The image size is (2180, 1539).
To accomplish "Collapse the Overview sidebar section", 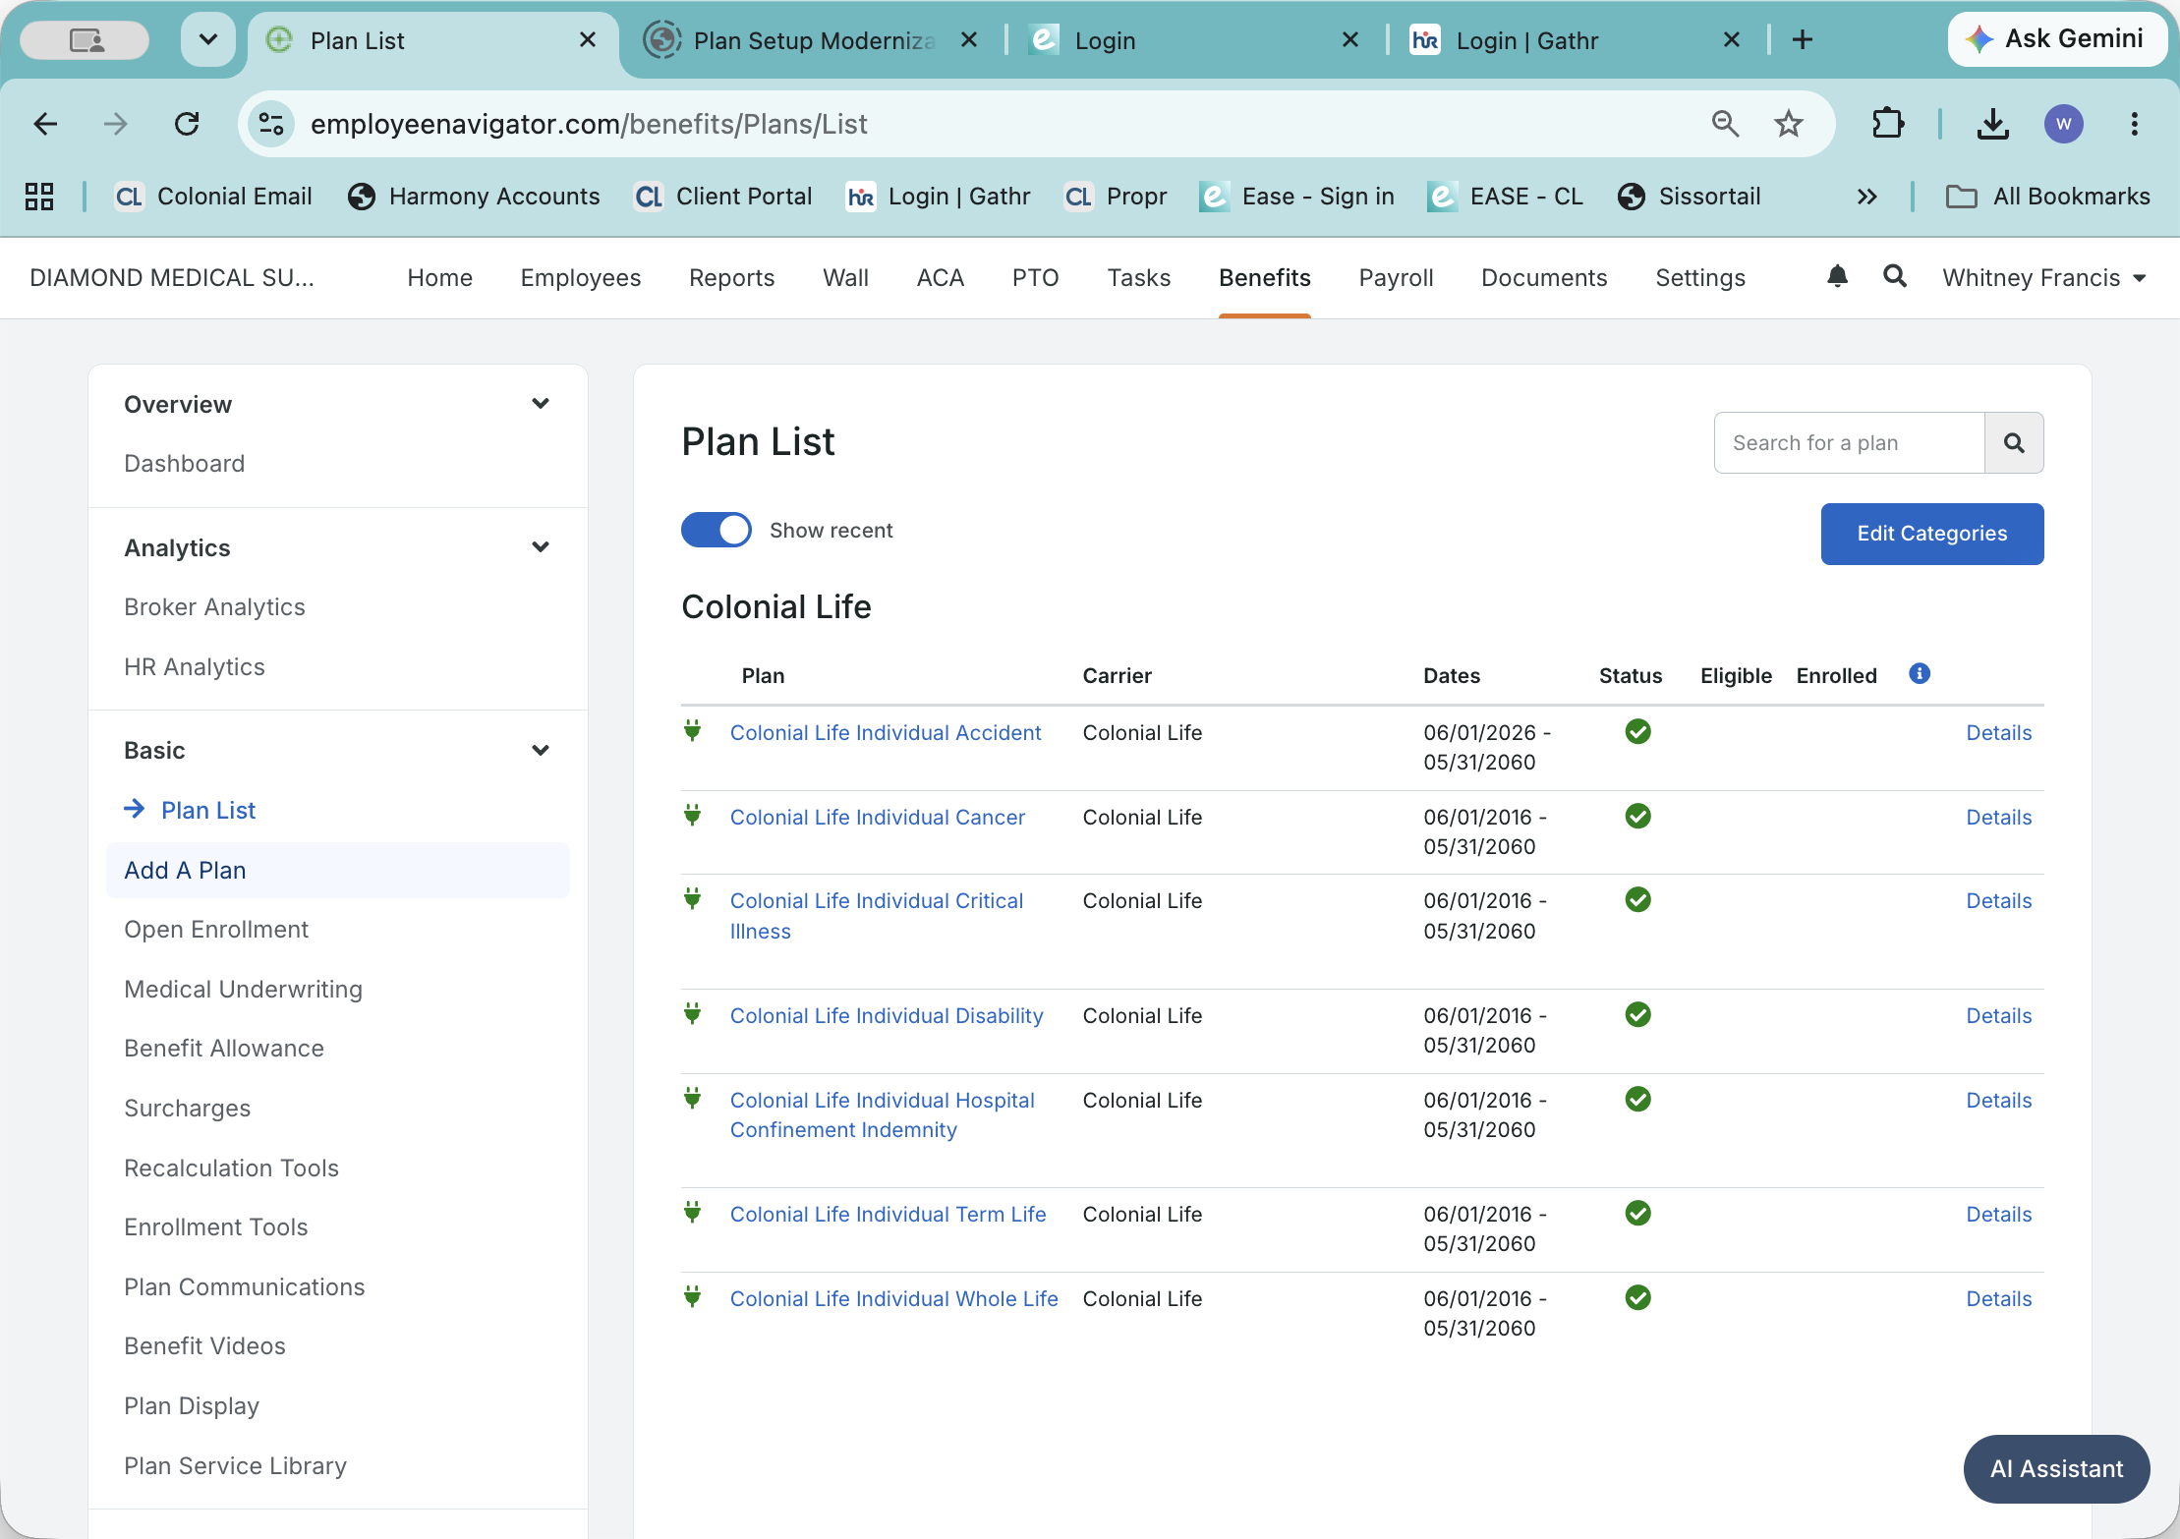I will [x=540, y=404].
